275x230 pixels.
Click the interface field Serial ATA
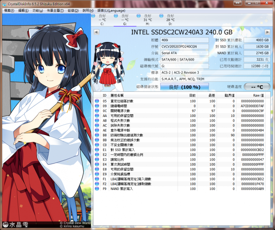pos(184,53)
